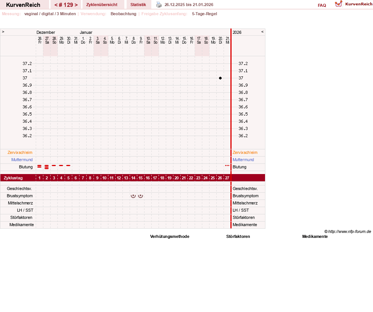Click the left Medikamente row label

pyautogui.click(x=22, y=225)
